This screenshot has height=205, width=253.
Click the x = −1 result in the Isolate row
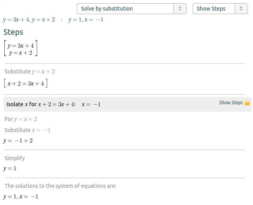tap(91, 104)
